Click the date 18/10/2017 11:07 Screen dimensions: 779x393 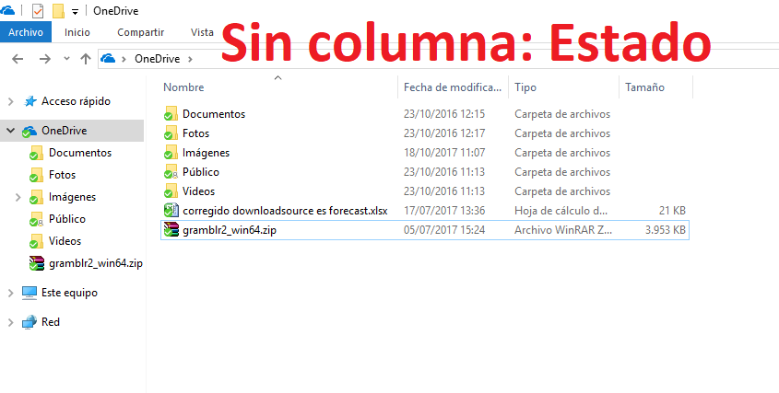[444, 153]
